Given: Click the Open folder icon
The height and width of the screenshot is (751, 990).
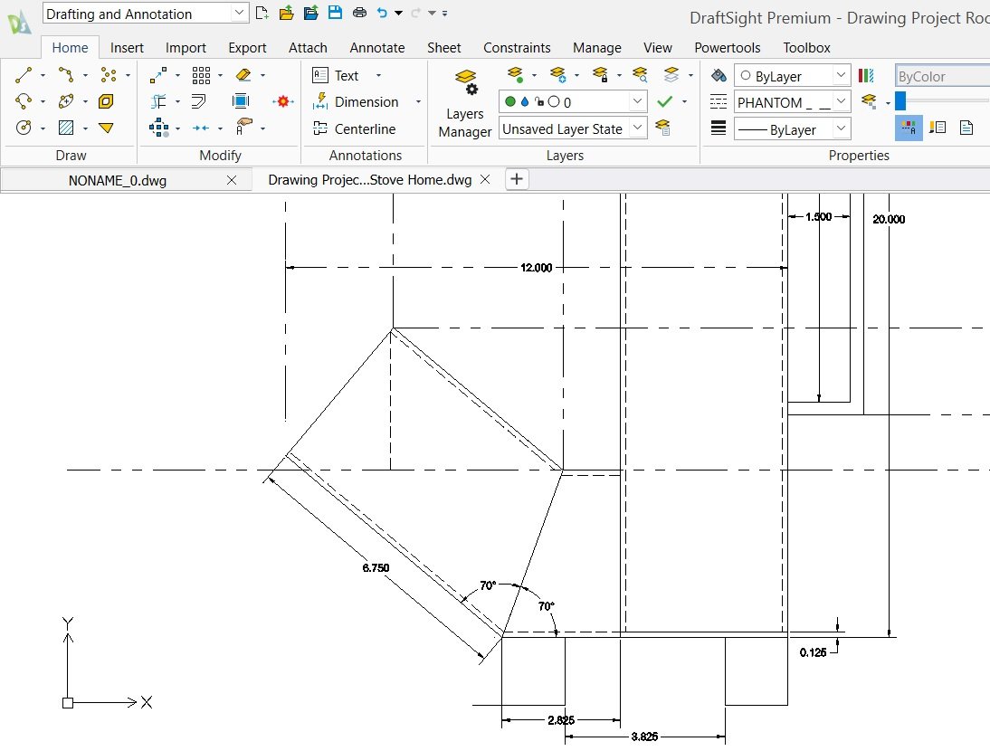Looking at the screenshot, I should [x=286, y=12].
